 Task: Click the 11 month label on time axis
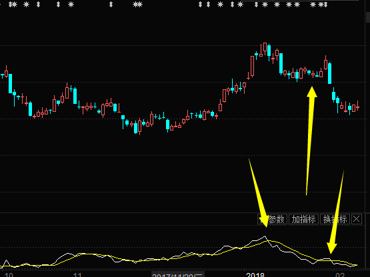(x=77, y=275)
